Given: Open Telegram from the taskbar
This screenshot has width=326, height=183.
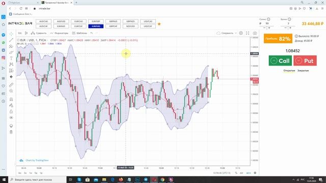Looking at the screenshot, I should pyautogui.click(x=146, y=179).
